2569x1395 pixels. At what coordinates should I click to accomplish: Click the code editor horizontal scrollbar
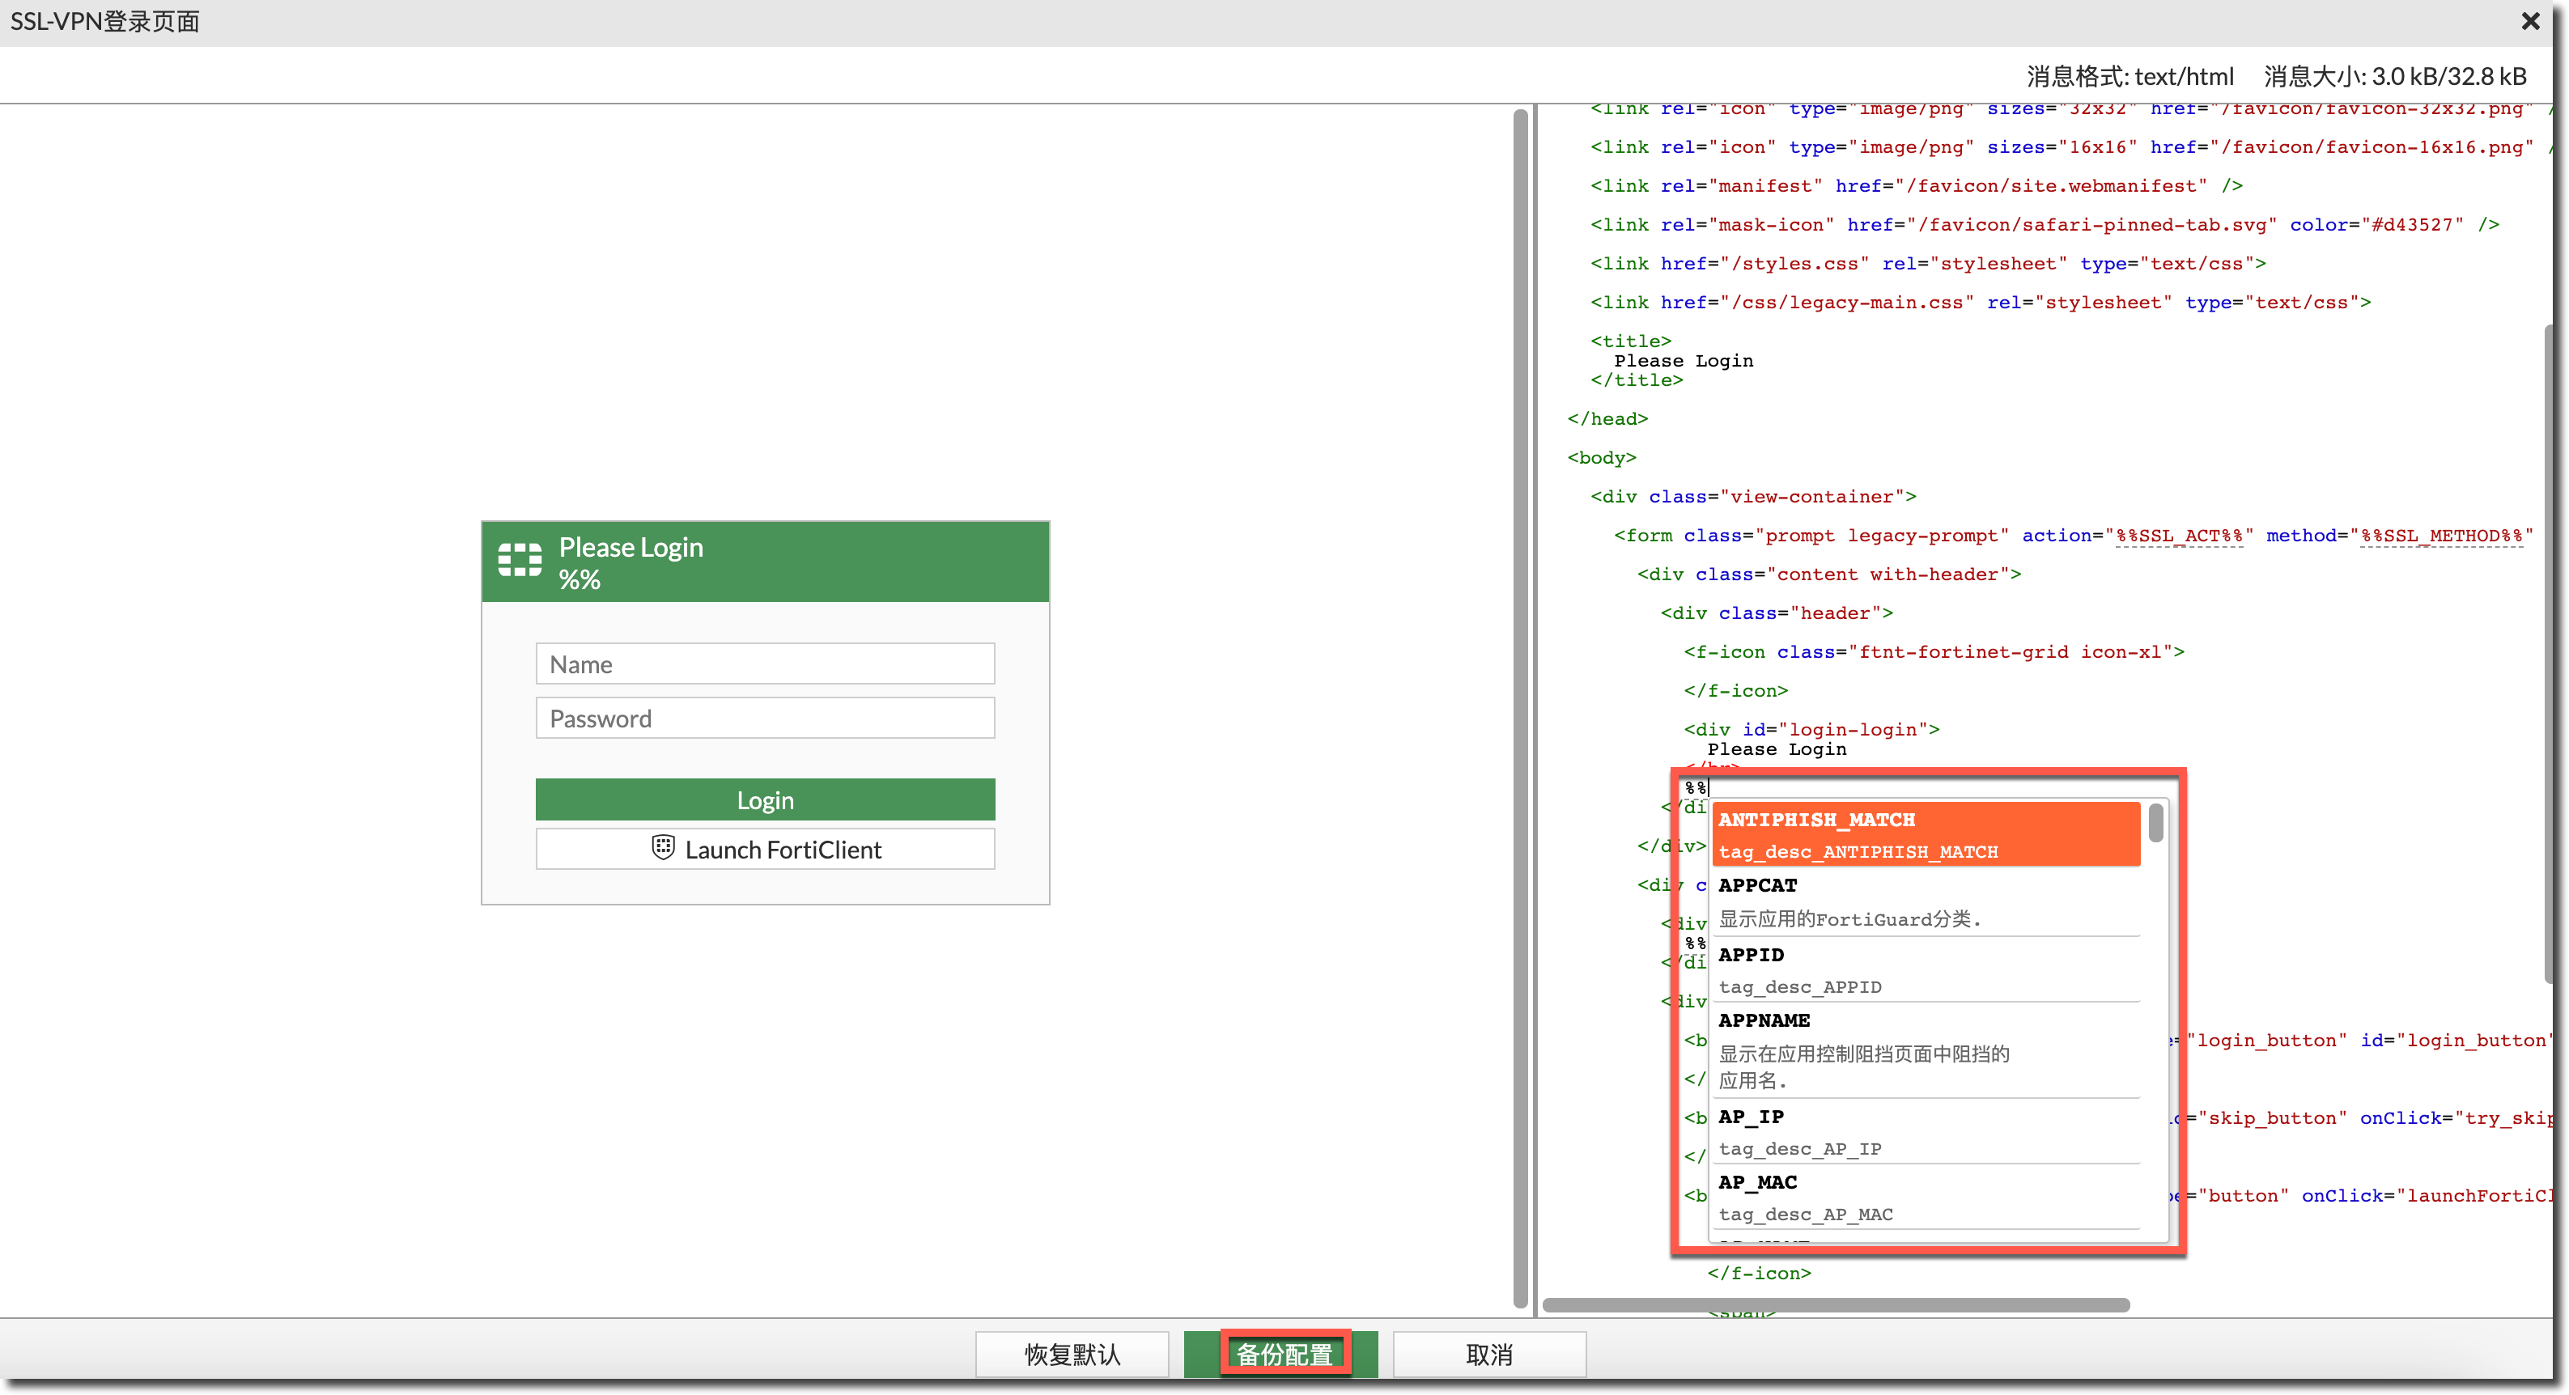tap(1835, 1305)
